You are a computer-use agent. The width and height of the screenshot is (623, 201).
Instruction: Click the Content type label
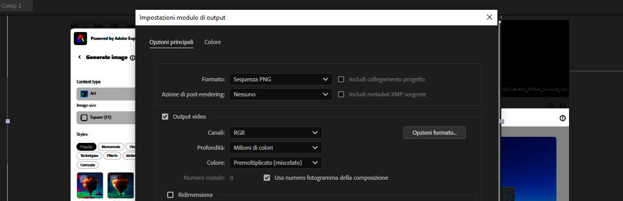(89, 82)
